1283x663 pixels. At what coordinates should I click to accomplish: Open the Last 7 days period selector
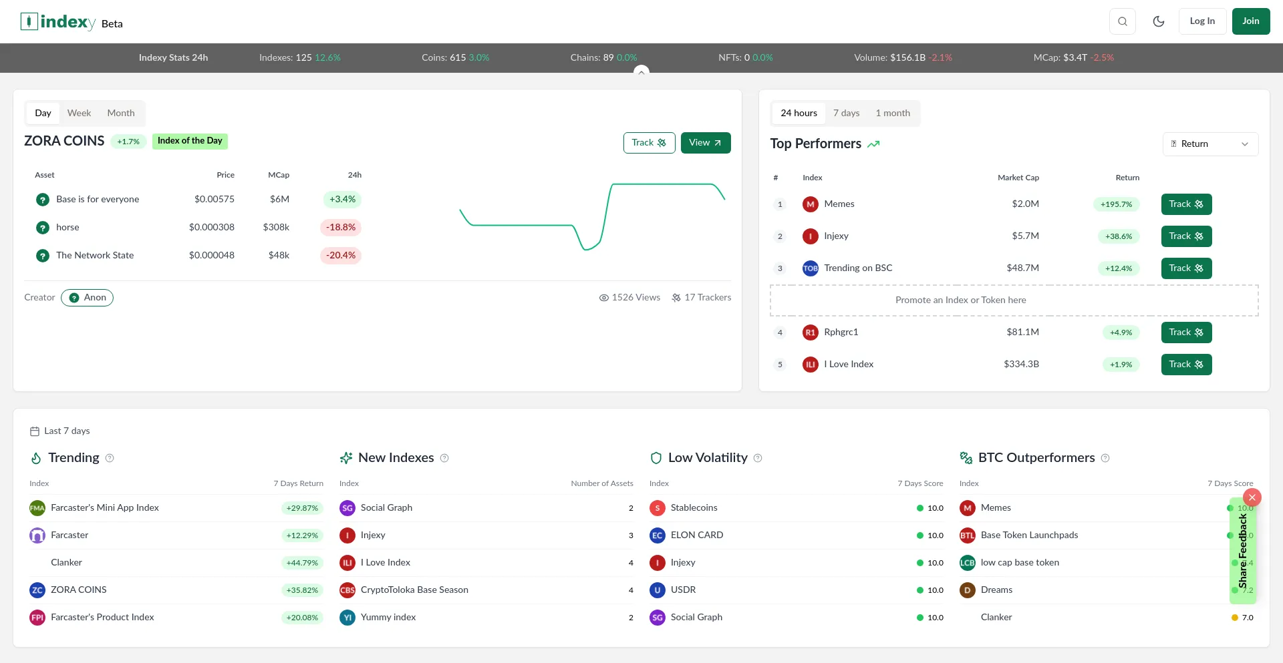60,431
